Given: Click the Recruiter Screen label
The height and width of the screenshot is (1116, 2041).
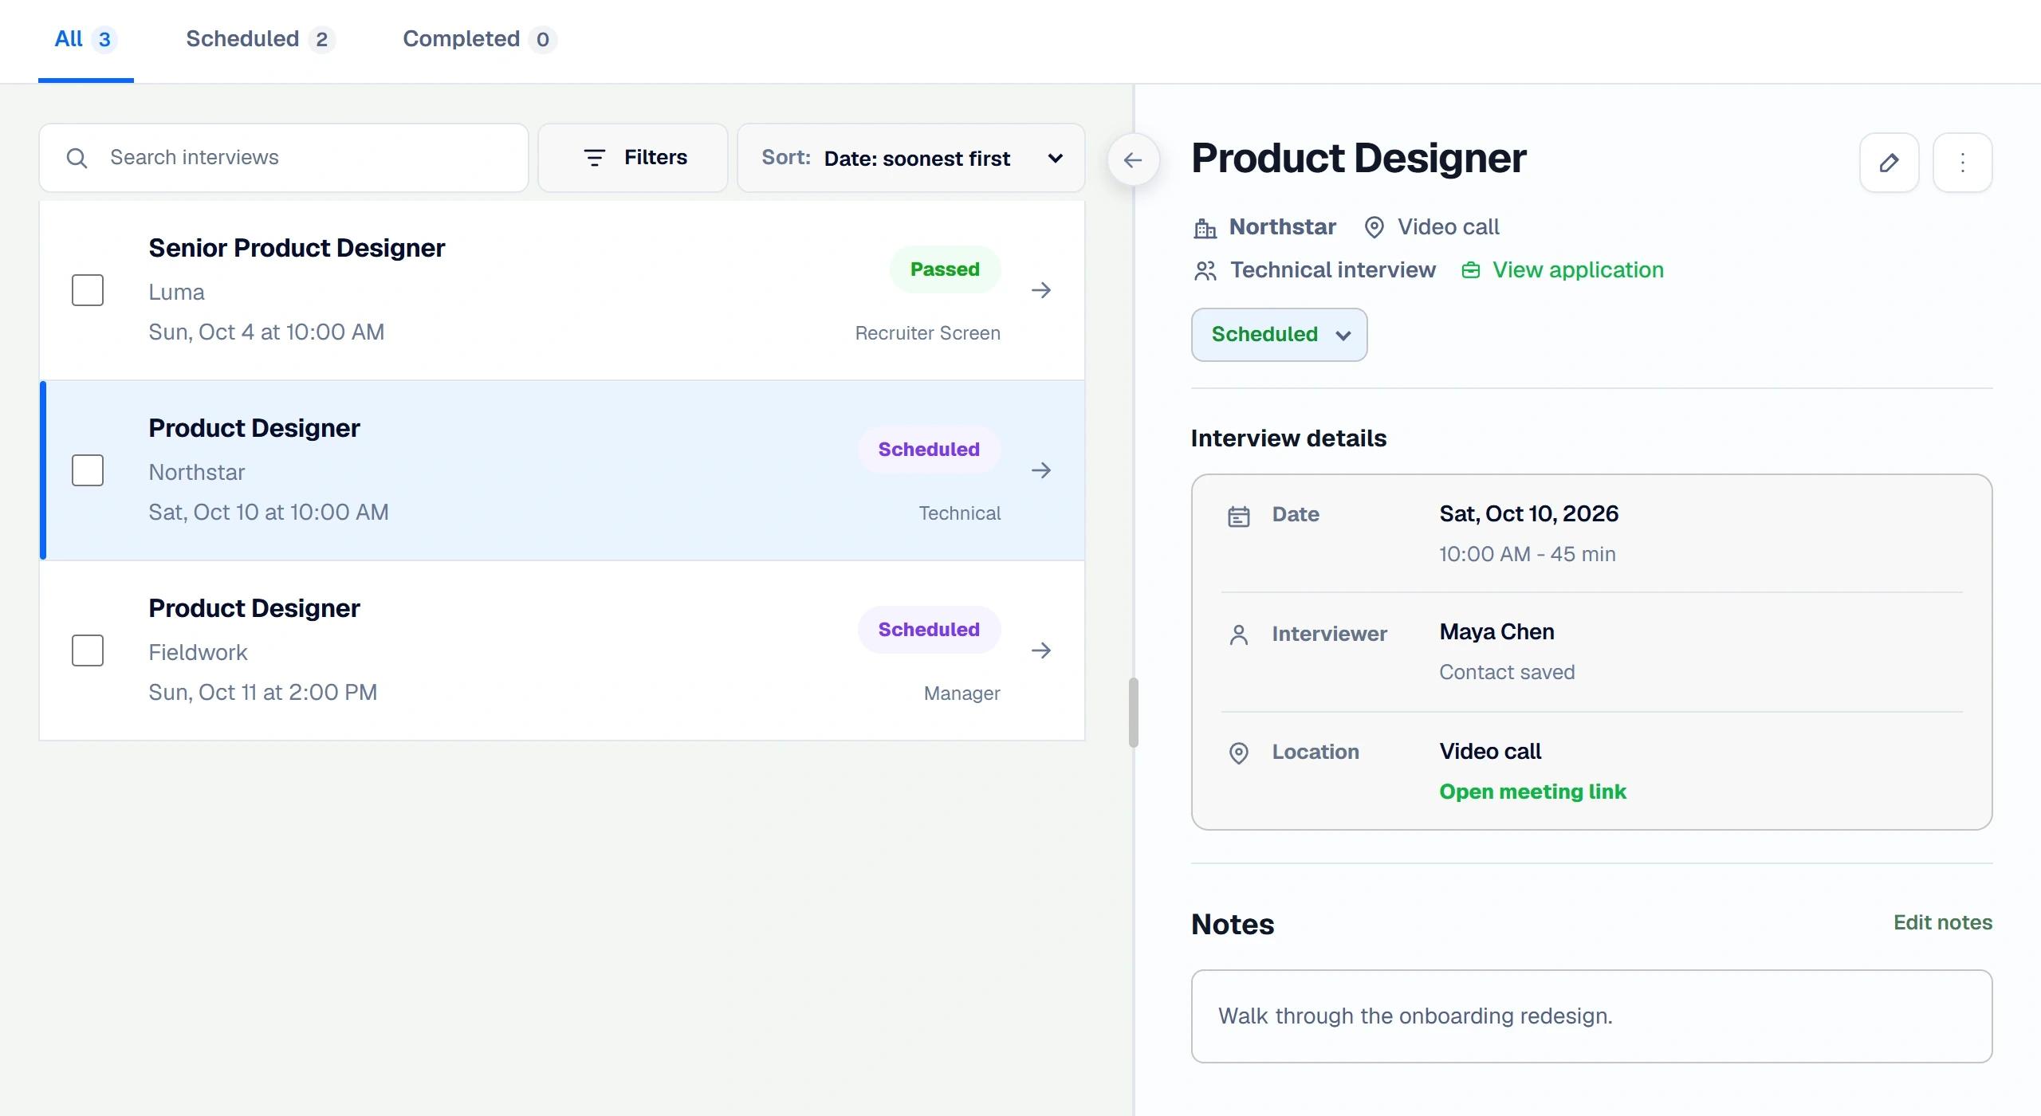Looking at the screenshot, I should [927, 333].
